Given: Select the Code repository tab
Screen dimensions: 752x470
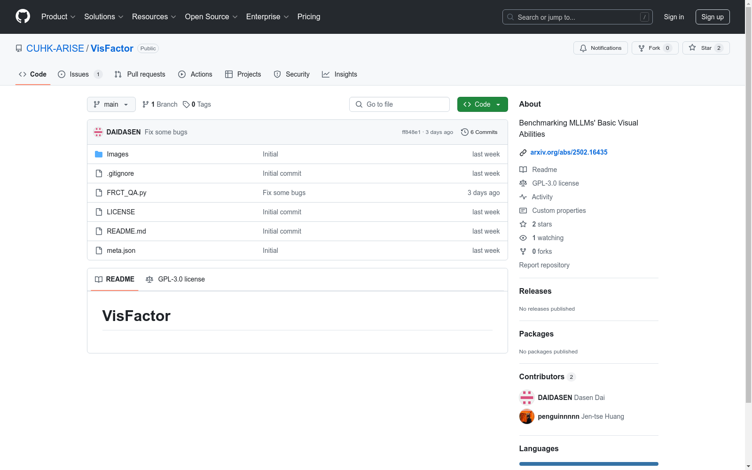Looking at the screenshot, I should pyautogui.click(x=33, y=74).
